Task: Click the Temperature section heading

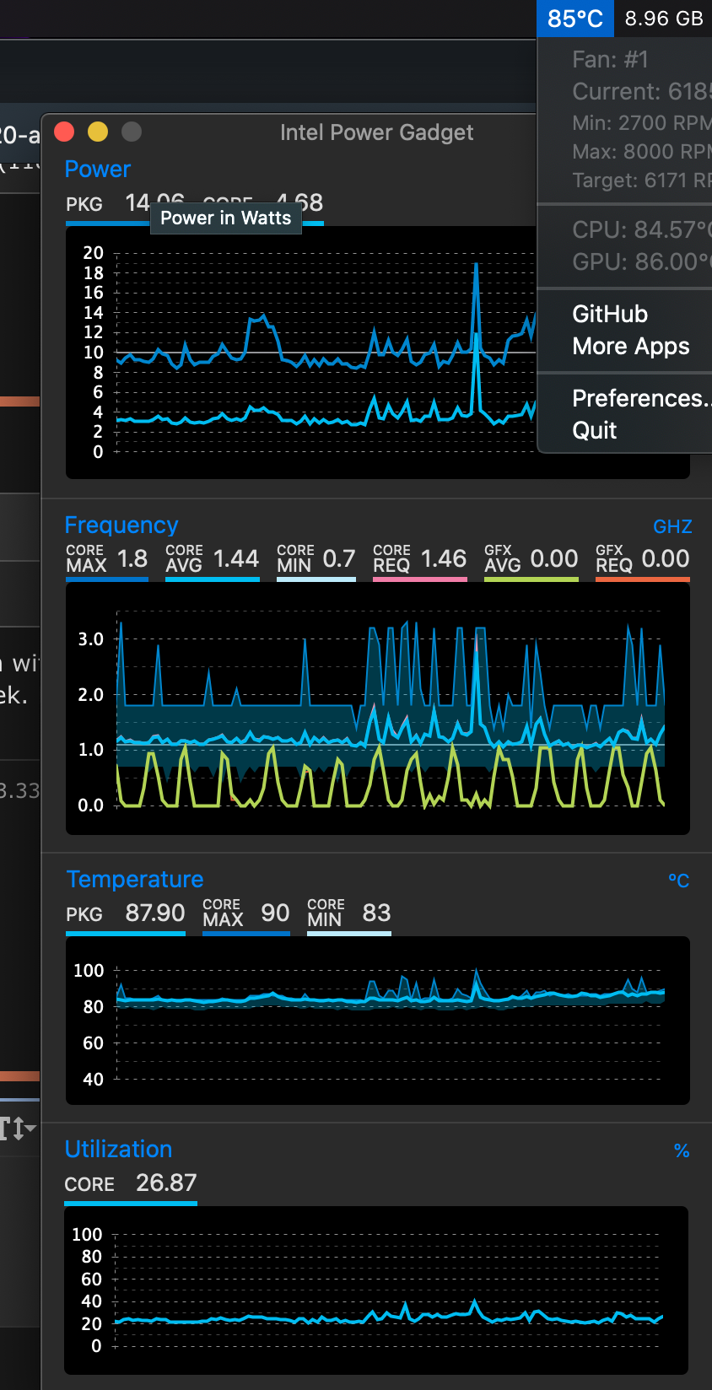Action: point(135,879)
